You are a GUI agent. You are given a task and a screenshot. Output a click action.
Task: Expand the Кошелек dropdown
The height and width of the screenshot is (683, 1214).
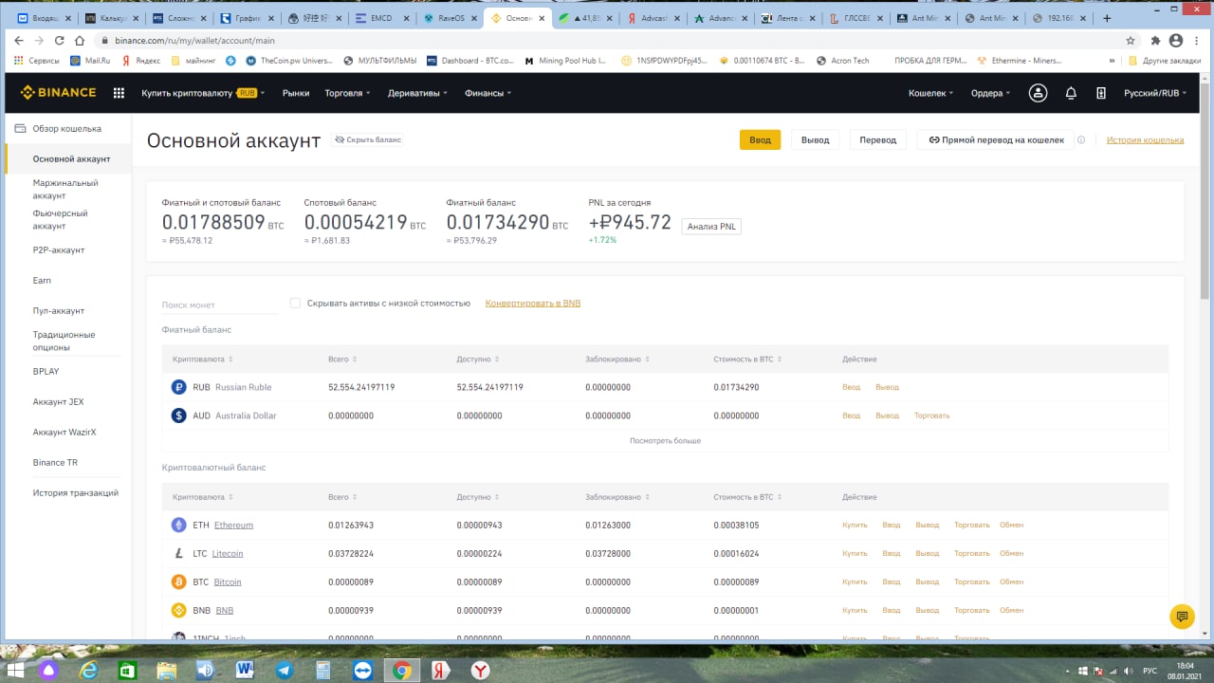point(931,93)
